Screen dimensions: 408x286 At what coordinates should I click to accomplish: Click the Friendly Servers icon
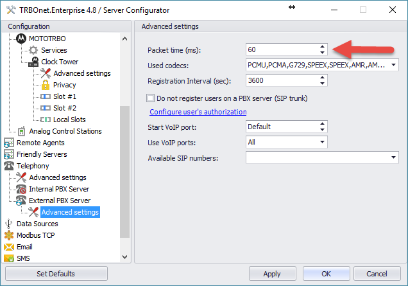(x=9, y=154)
